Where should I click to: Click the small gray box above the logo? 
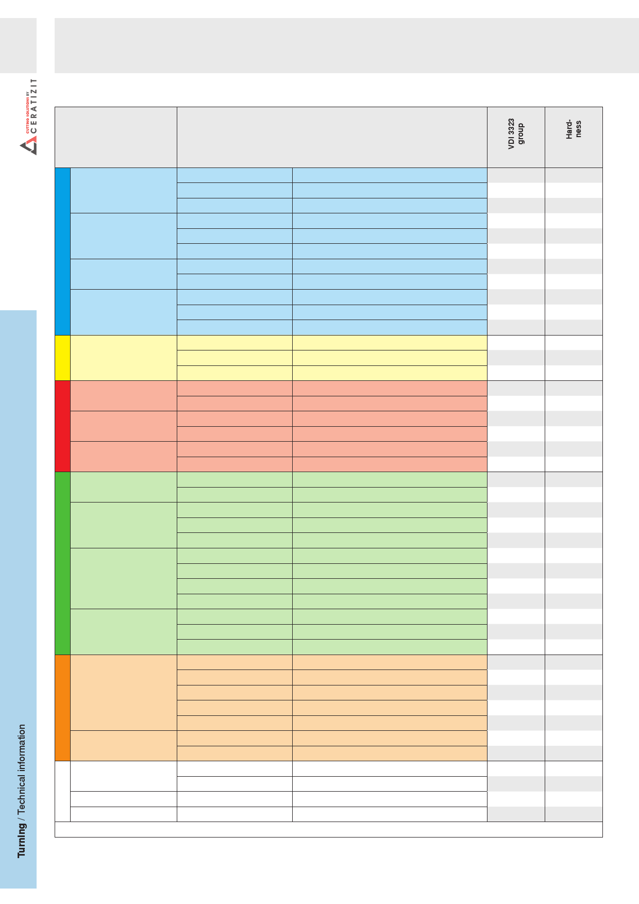coord(18,45)
